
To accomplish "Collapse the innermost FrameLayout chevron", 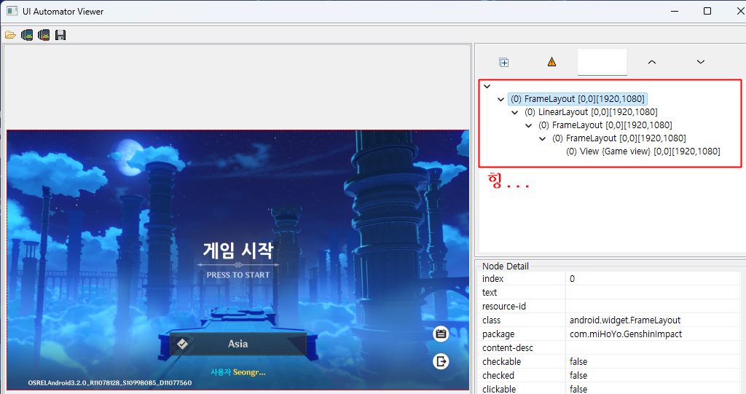I will click(542, 138).
